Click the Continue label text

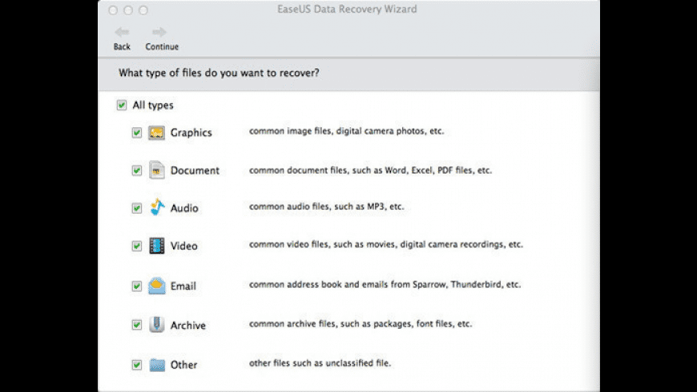162,46
